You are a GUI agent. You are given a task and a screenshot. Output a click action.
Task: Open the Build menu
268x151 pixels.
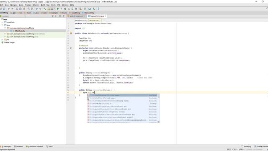tap(43, 5)
